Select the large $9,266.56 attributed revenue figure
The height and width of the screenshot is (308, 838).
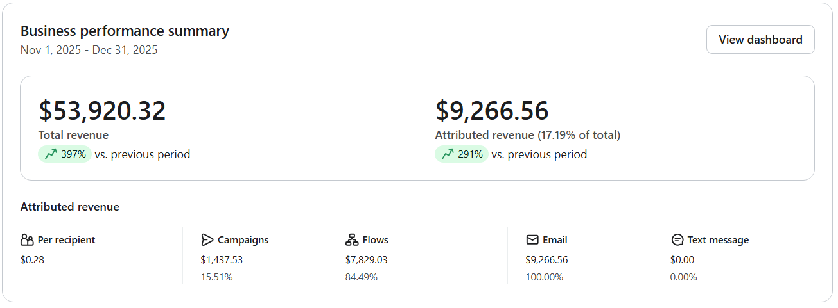click(x=492, y=111)
